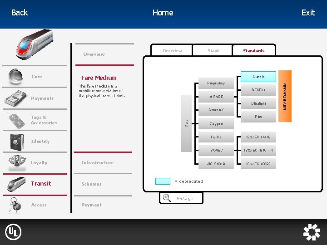Viewport: 327px width, 245px height.
Task: Click the ISO/IEC box in the middle column
Action: pos(216,151)
